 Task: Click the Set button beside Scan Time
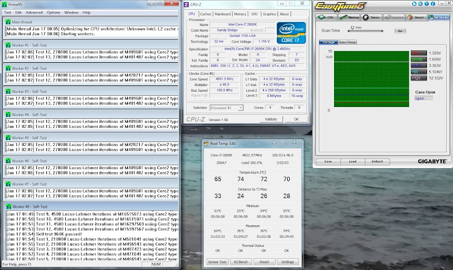400,31
